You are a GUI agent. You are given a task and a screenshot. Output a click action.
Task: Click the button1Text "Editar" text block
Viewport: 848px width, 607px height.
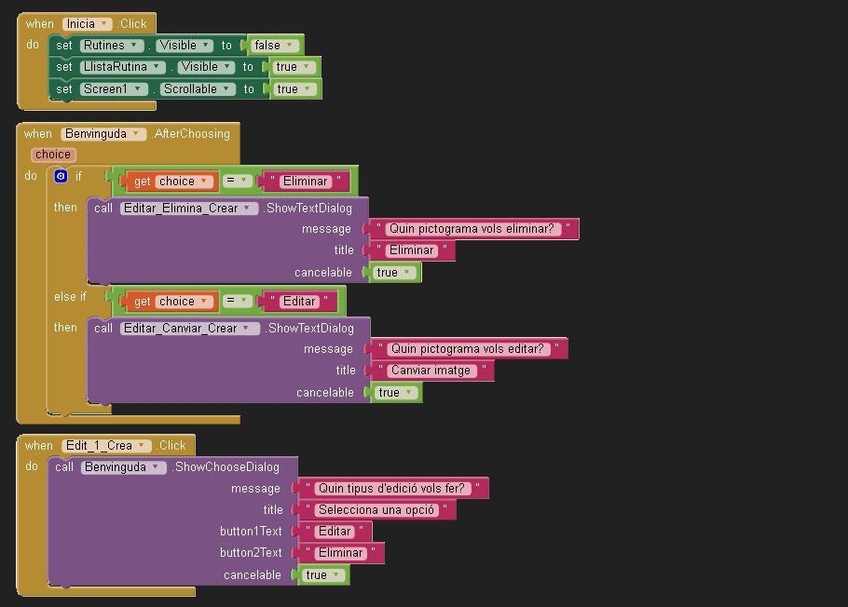coord(335,532)
